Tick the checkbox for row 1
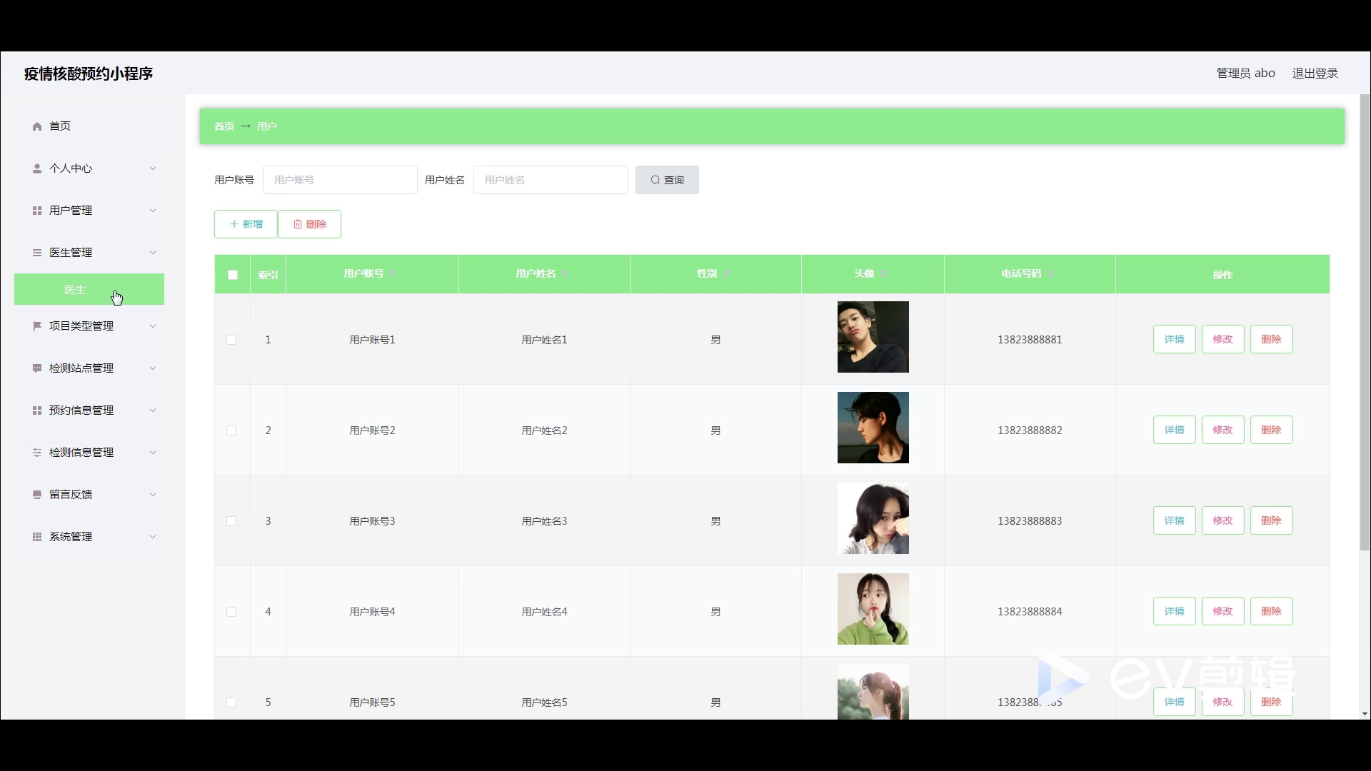Image resolution: width=1371 pixels, height=771 pixels. pos(231,340)
